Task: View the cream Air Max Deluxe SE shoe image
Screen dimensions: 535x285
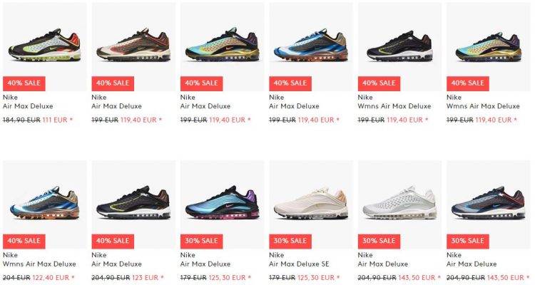Action: [311, 203]
